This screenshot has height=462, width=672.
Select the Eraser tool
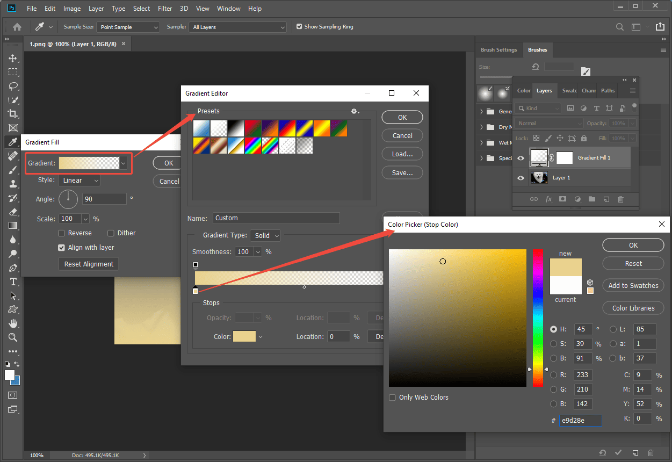pyautogui.click(x=12, y=212)
